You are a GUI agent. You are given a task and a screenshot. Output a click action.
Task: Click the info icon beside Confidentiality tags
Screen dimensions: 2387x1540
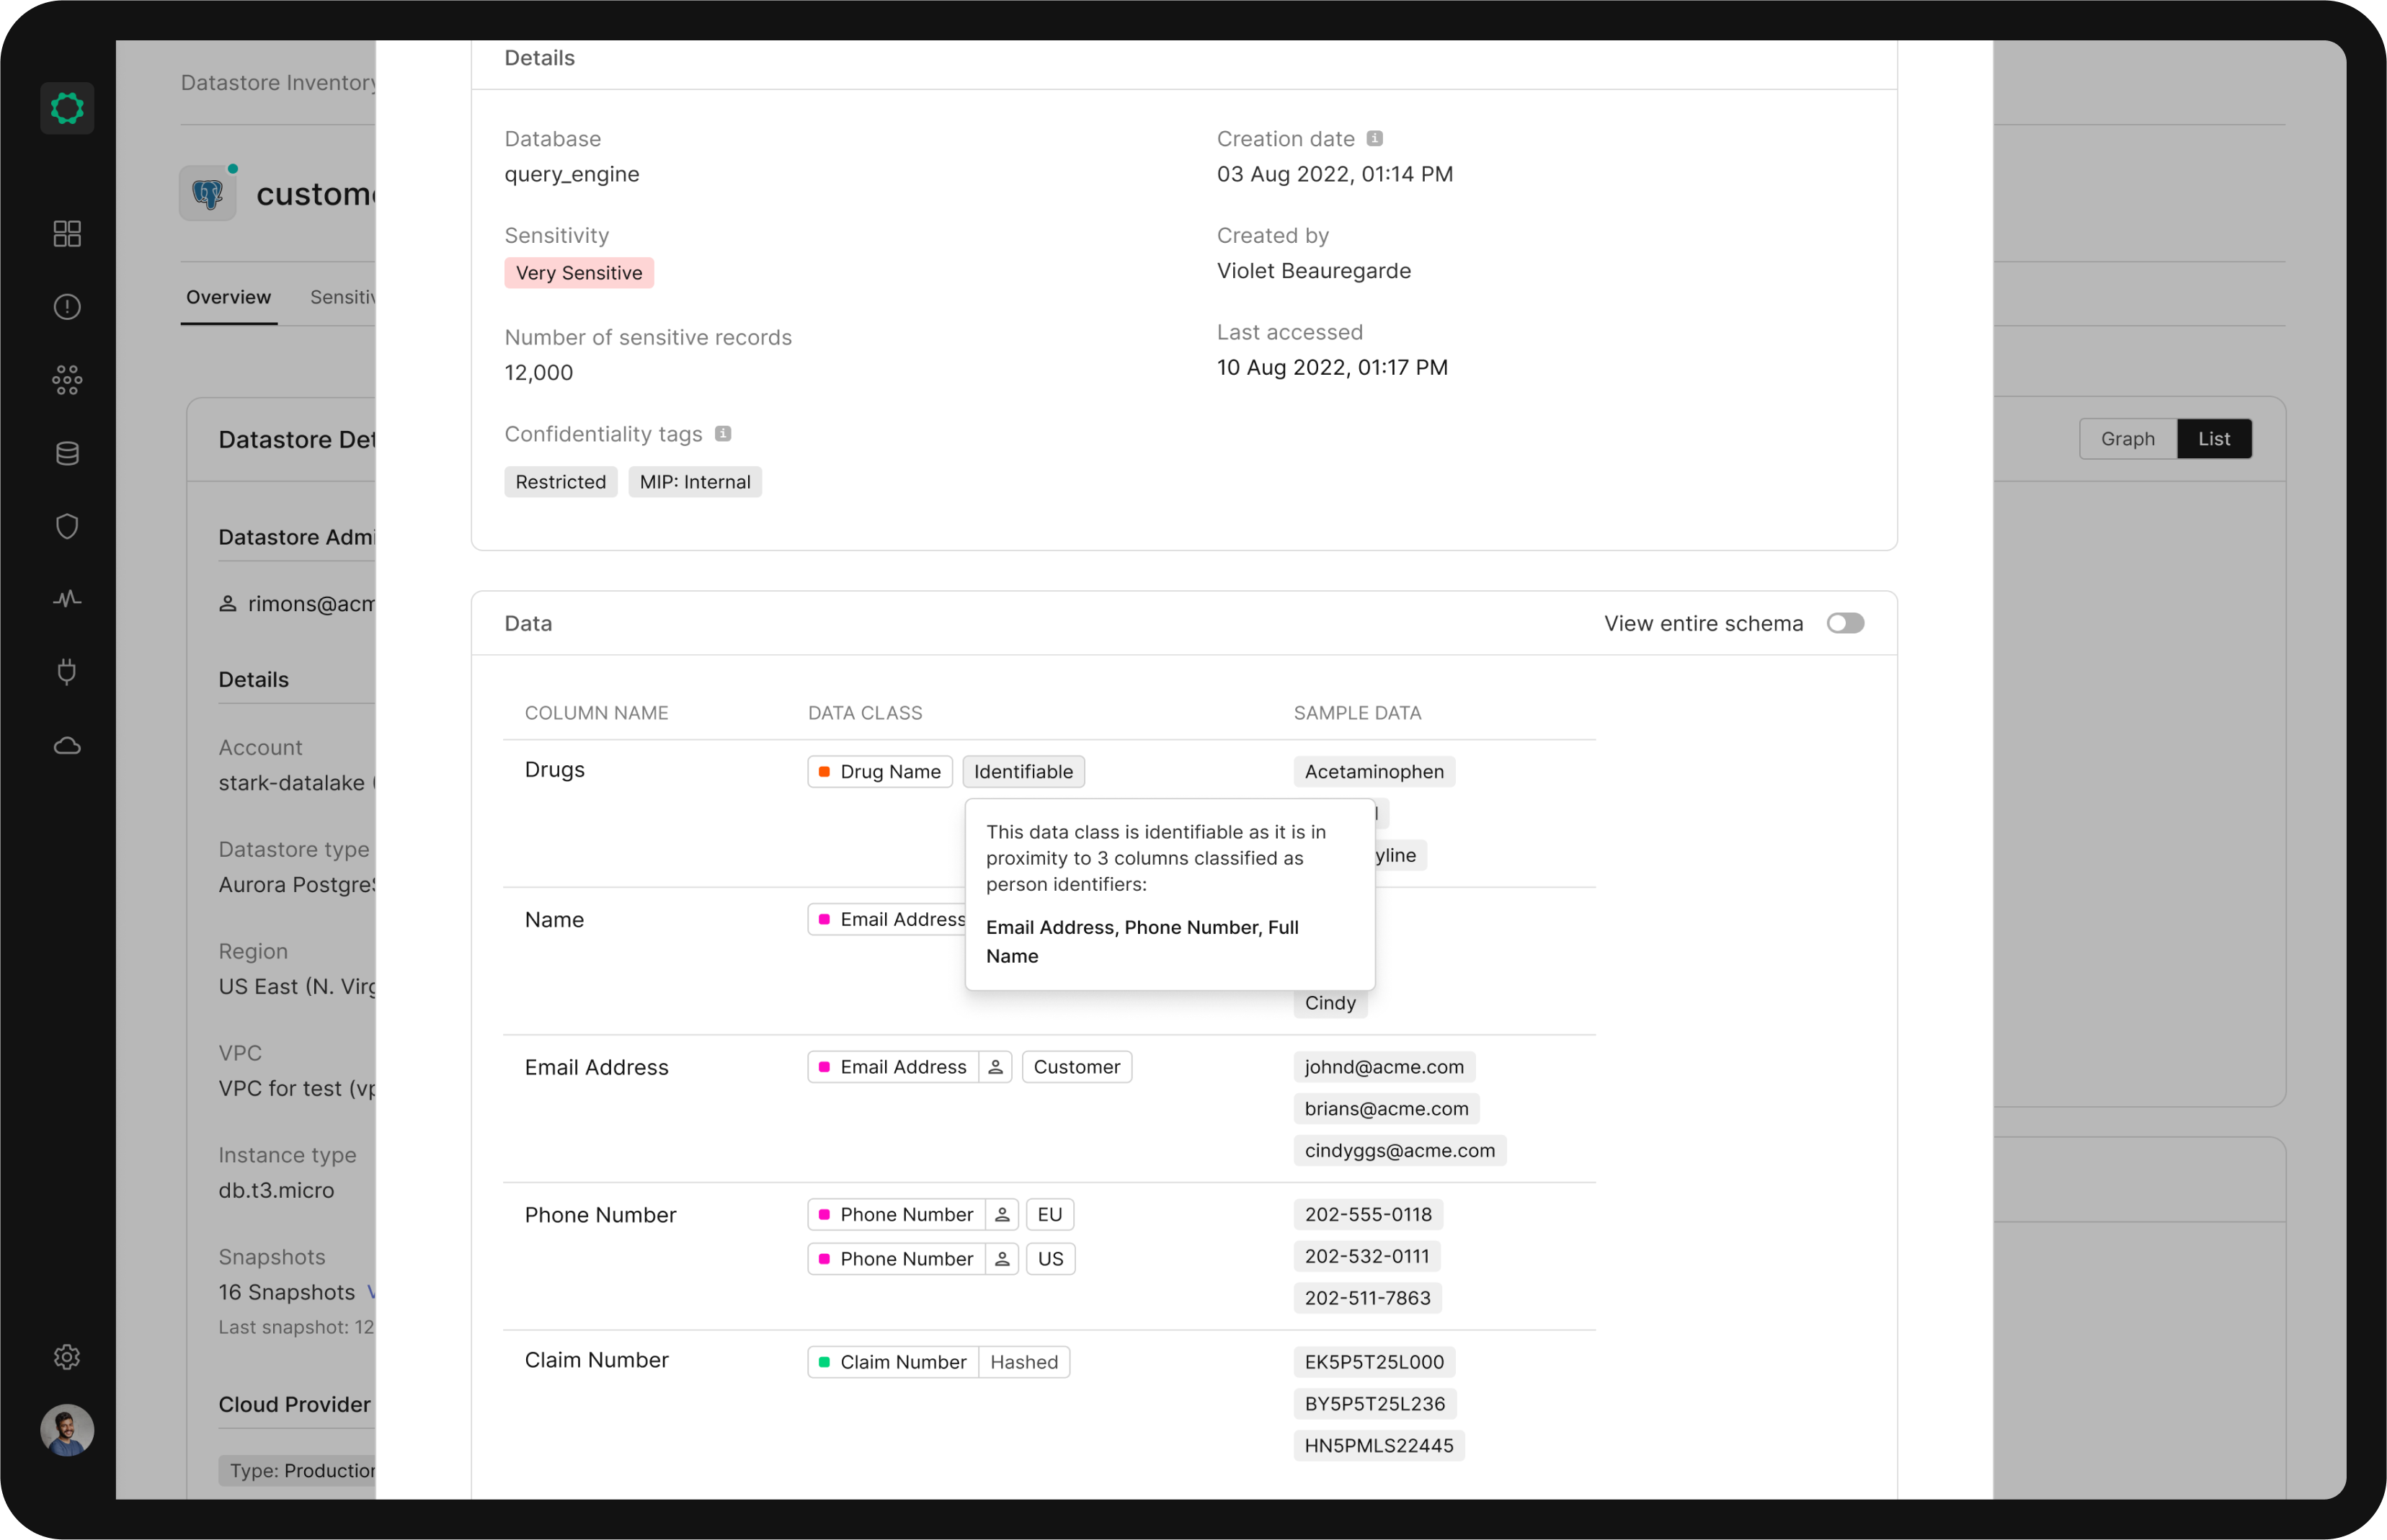click(x=723, y=434)
